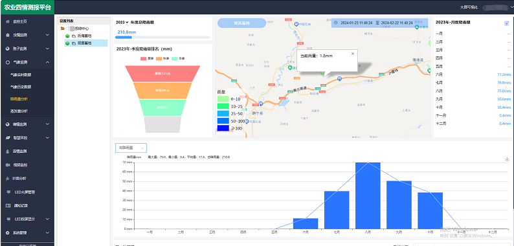Open 蒸发量分析 submenu item

19,111
